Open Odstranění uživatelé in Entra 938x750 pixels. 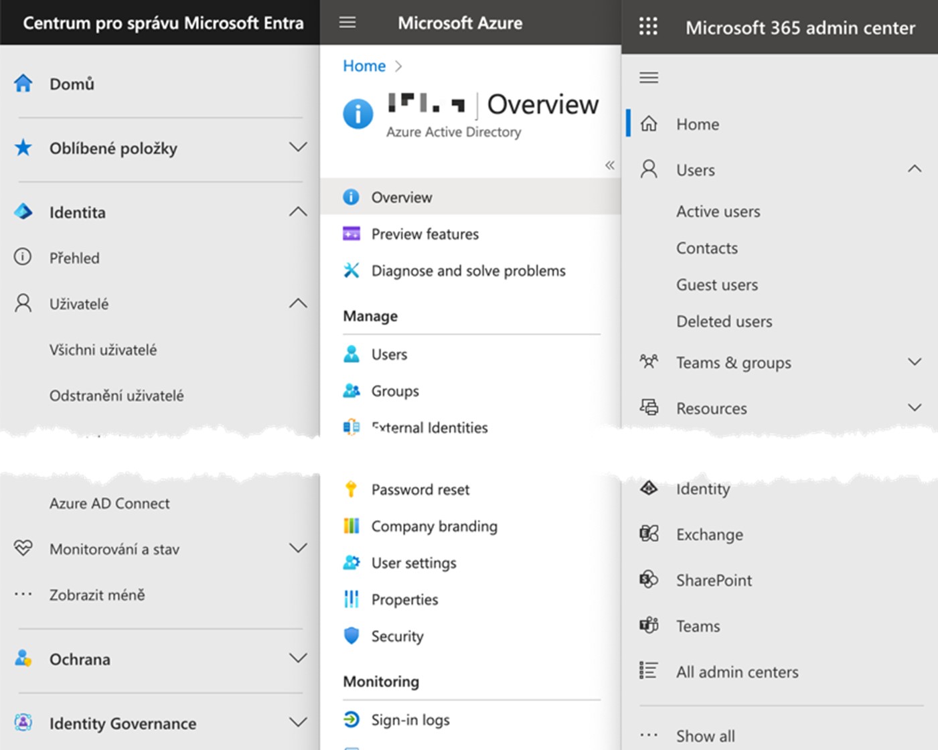click(x=116, y=395)
